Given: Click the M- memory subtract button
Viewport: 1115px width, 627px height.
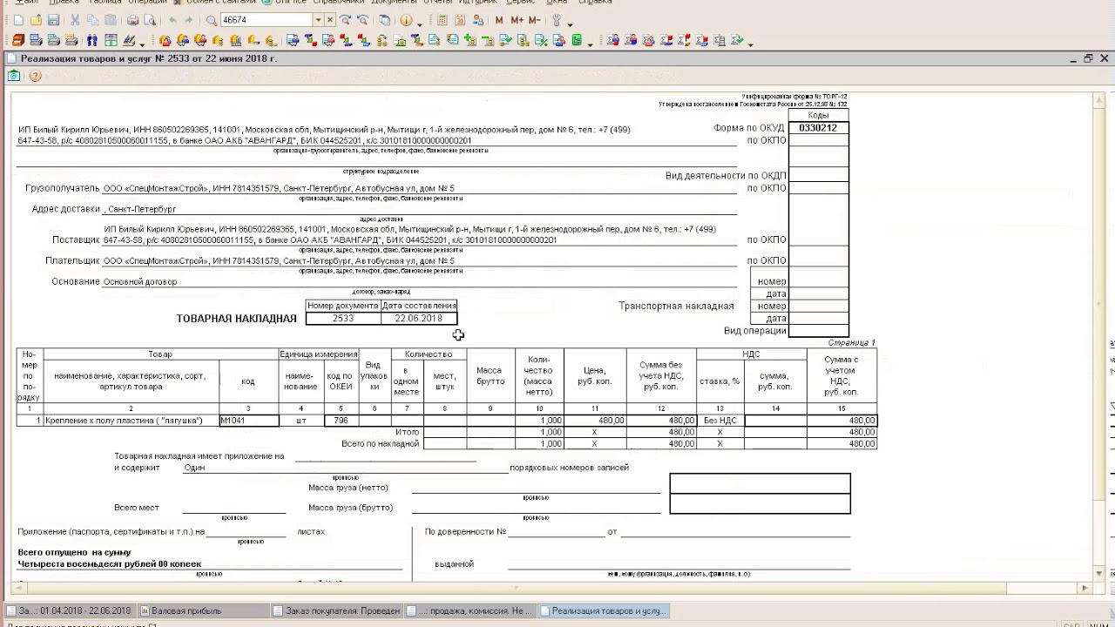Looking at the screenshot, I should pyautogui.click(x=534, y=20).
